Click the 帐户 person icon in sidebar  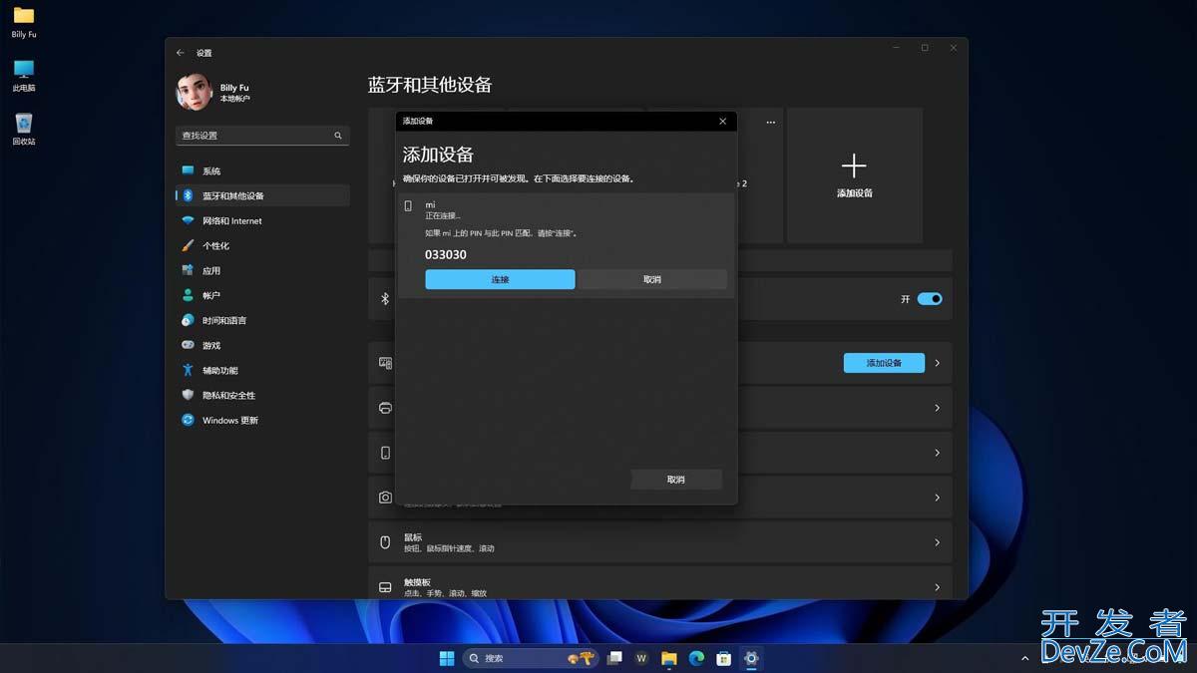coord(188,295)
